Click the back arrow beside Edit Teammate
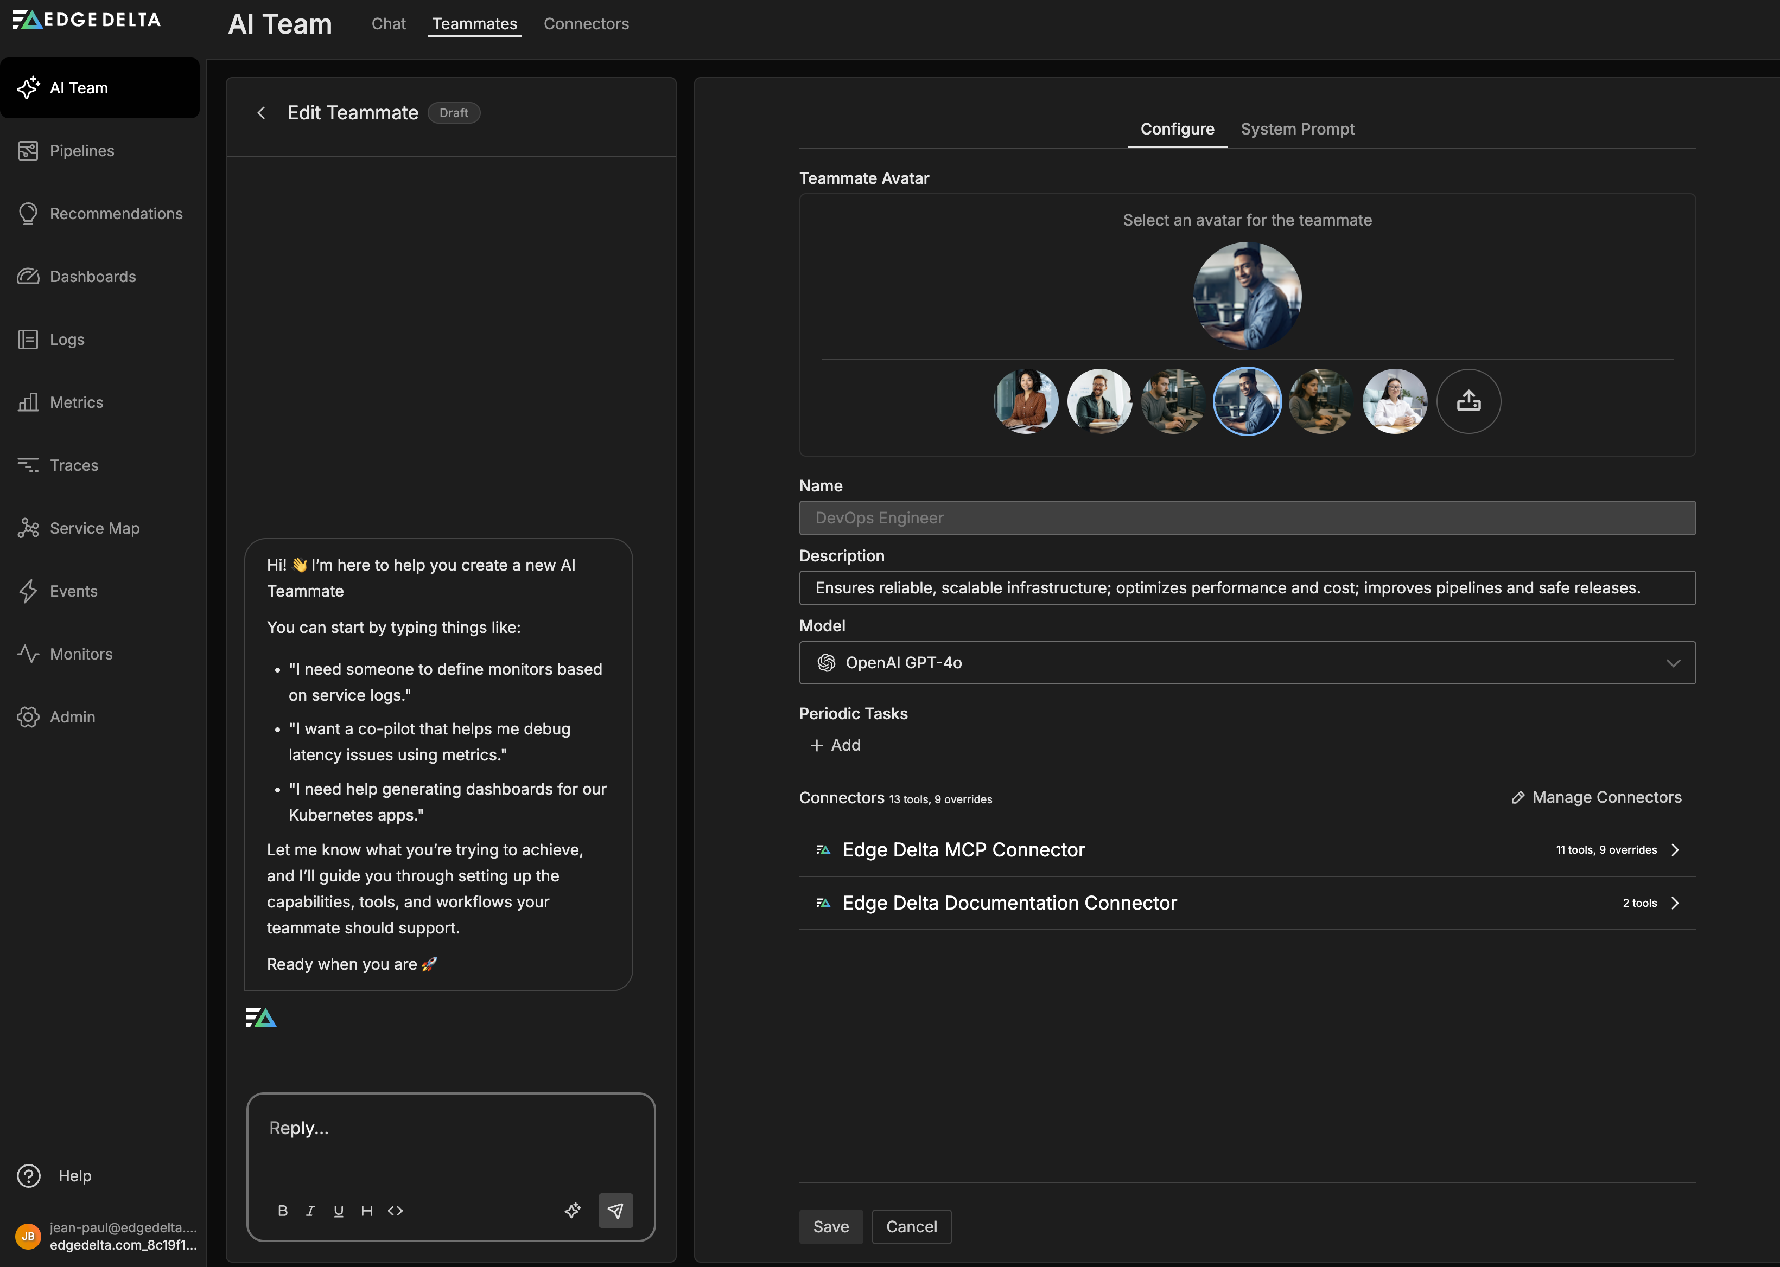The height and width of the screenshot is (1267, 1780). (x=262, y=113)
